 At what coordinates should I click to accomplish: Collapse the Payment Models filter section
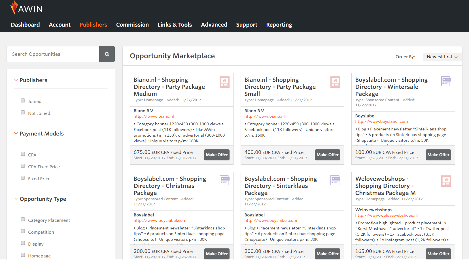pos(16,134)
